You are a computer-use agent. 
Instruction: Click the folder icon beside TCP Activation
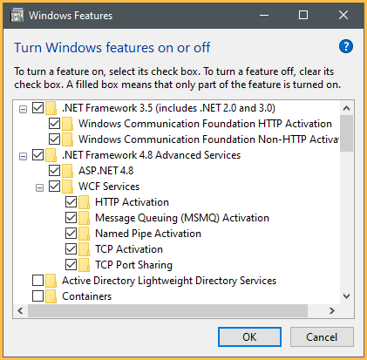point(84,249)
